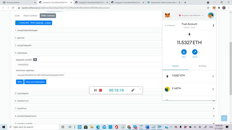The image size is (232, 130).
Task: Open the Windows Start menu
Action: click(4, 127)
